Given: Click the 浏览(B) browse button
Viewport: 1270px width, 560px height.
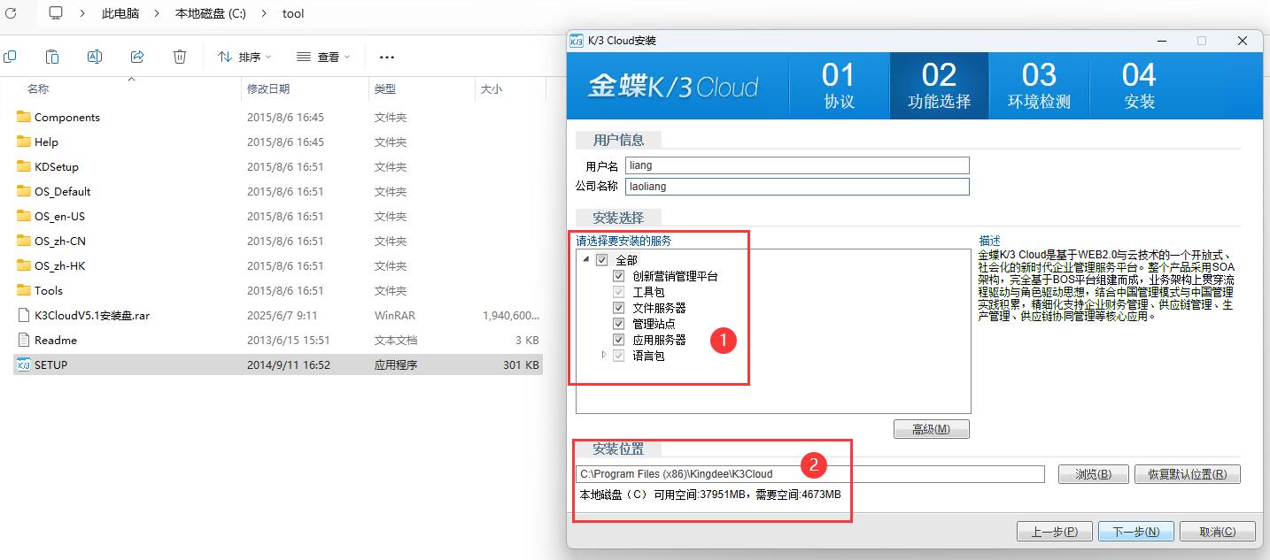Looking at the screenshot, I should click(x=1093, y=474).
